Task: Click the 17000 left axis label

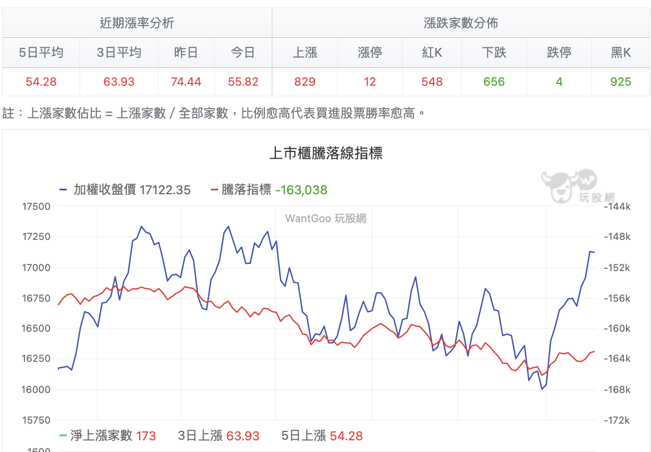Action: (36, 268)
